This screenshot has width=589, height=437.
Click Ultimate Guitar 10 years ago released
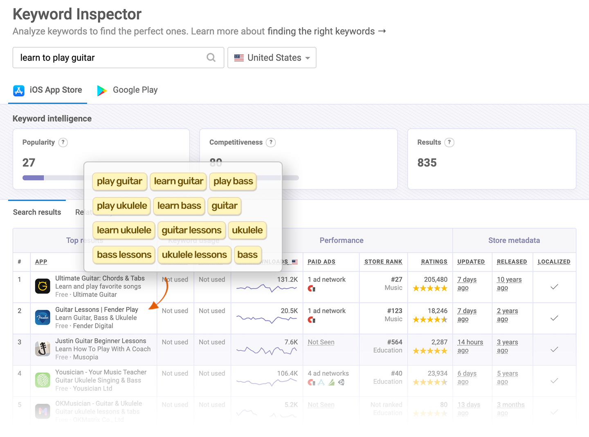509,284
